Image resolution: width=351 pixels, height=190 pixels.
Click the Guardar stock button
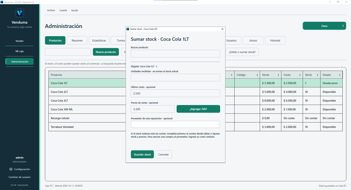[x=142, y=154]
